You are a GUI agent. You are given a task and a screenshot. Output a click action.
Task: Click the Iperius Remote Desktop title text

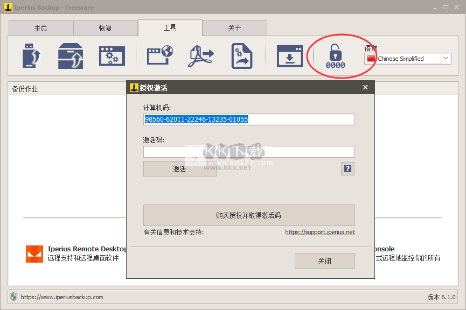[x=87, y=249]
